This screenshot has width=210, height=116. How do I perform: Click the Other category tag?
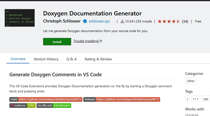click(191, 81)
